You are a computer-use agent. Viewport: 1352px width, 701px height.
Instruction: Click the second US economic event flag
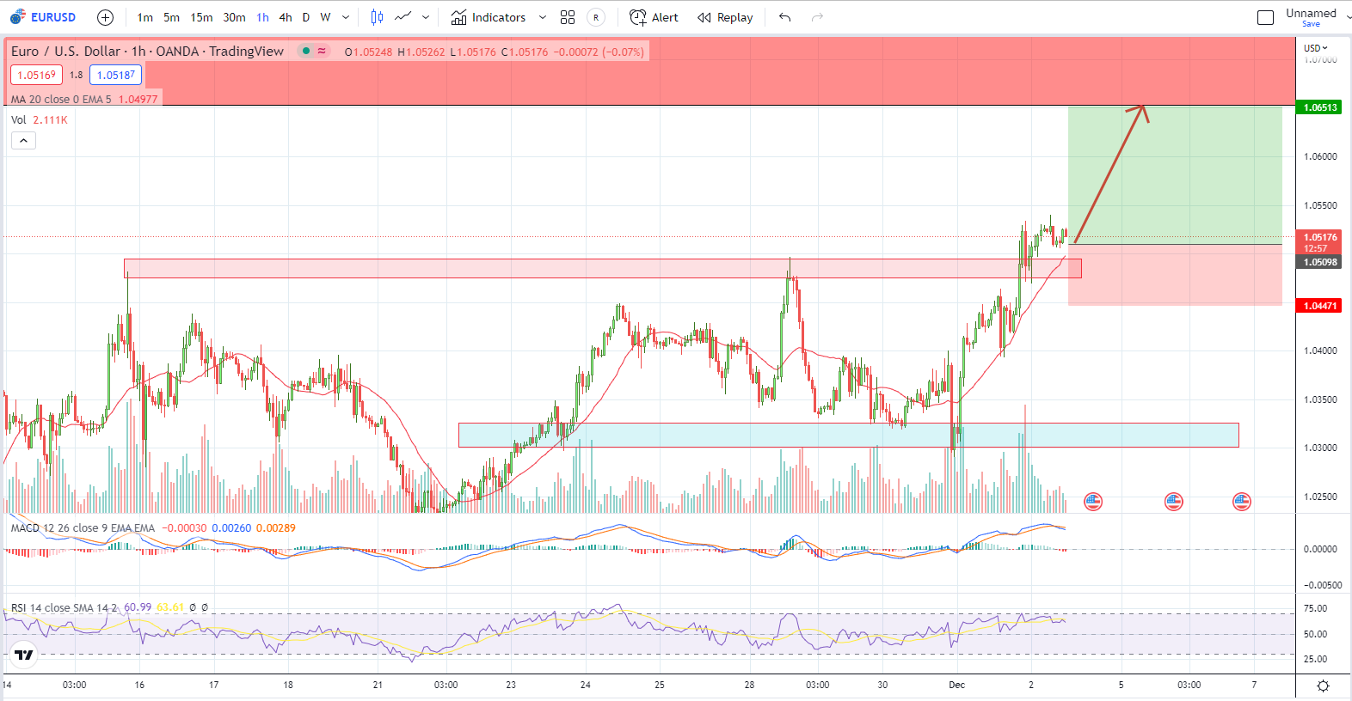tap(1174, 502)
